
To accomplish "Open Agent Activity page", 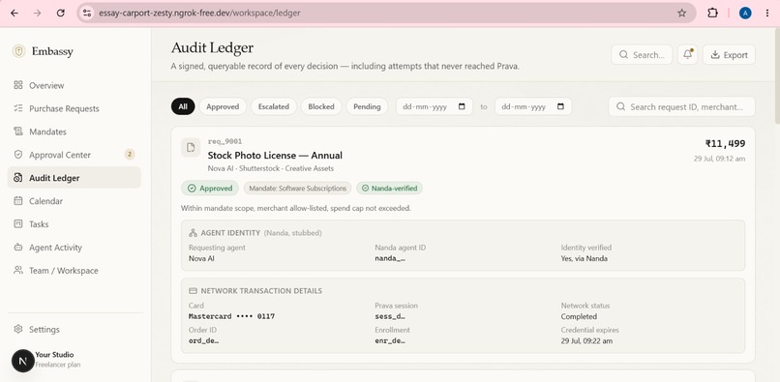I will pos(75,248).
